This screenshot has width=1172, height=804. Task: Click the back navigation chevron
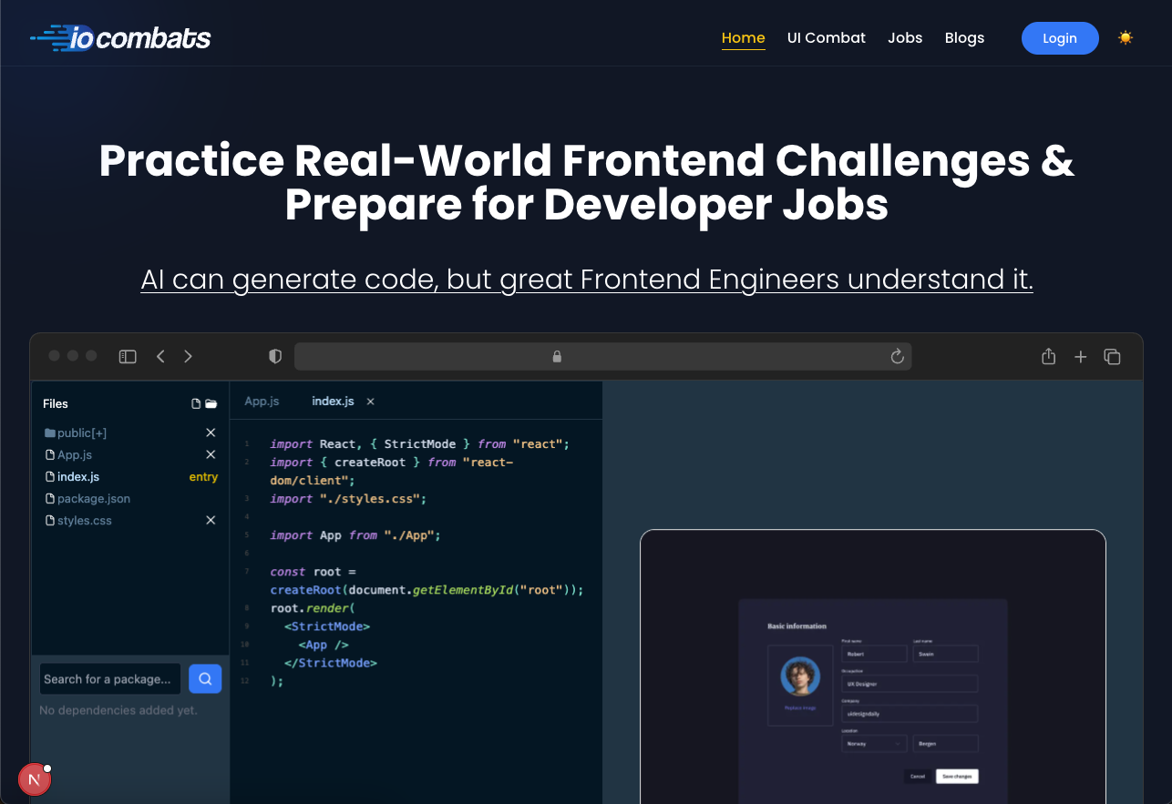pyautogui.click(x=160, y=356)
